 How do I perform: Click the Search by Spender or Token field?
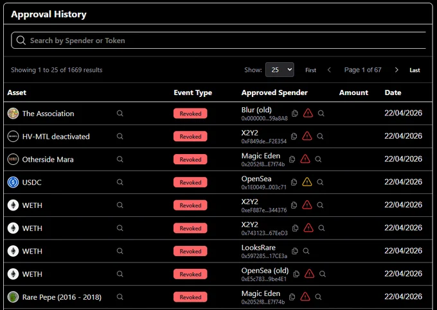click(219, 40)
